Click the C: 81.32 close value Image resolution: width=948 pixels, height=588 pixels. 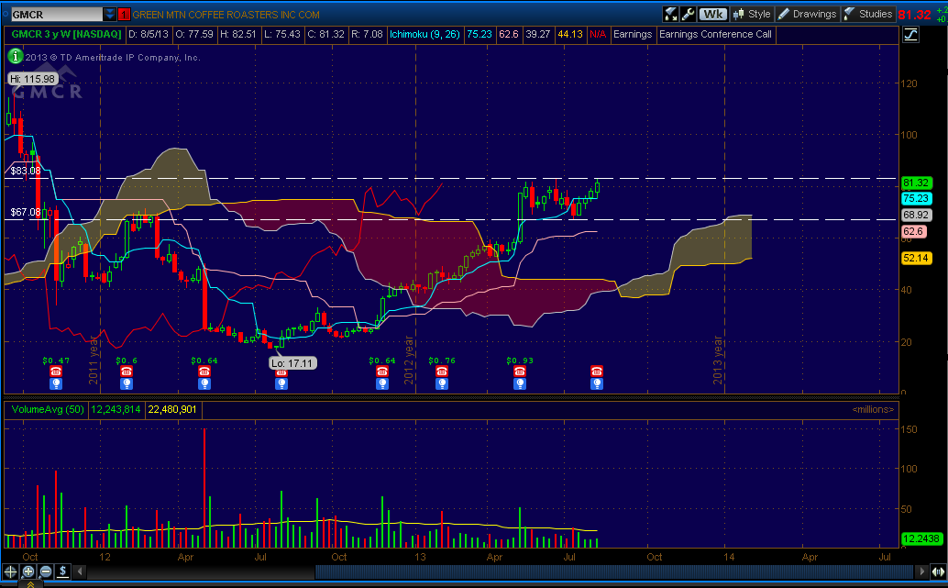point(325,35)
